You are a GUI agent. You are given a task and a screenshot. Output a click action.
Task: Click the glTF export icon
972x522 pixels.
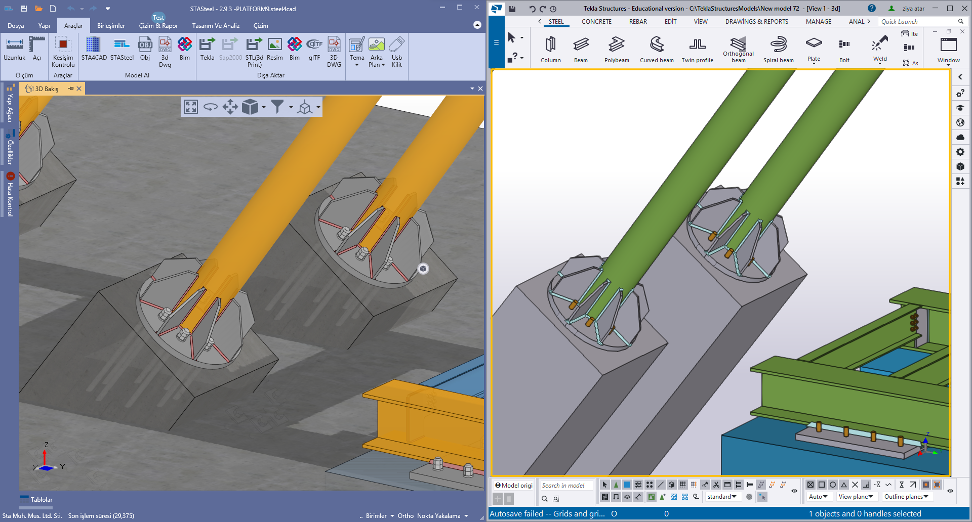(x=314, y=49)
